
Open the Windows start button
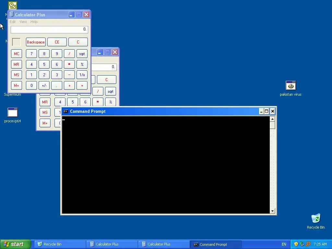click(x=15, y=244)
